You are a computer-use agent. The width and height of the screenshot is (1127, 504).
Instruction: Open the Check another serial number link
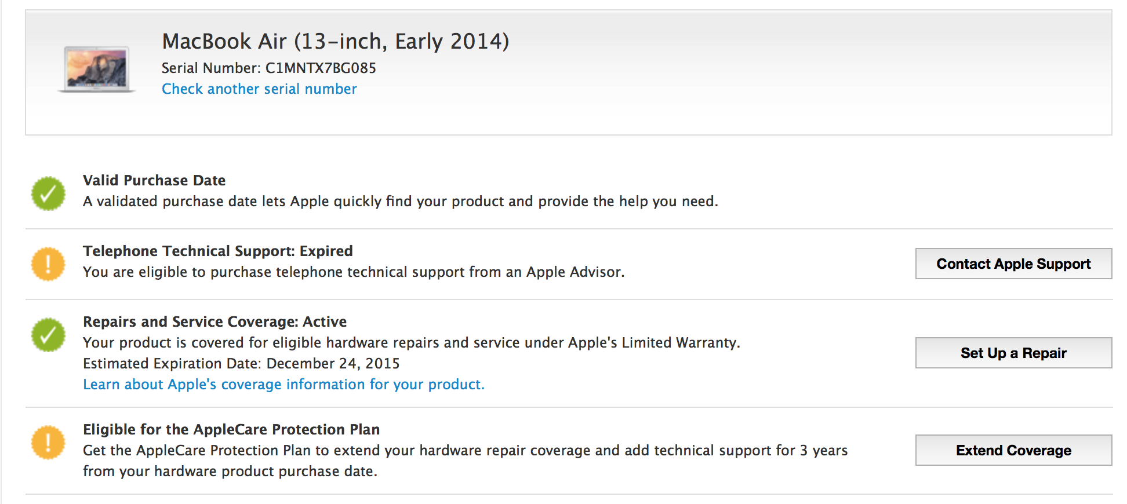point(259,89)
